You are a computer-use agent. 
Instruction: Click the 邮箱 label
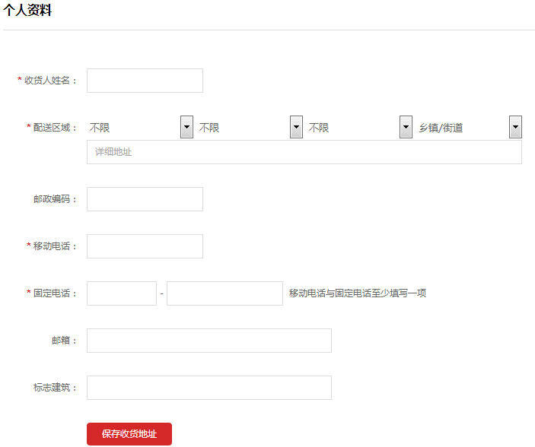click(x=64, y=341)
